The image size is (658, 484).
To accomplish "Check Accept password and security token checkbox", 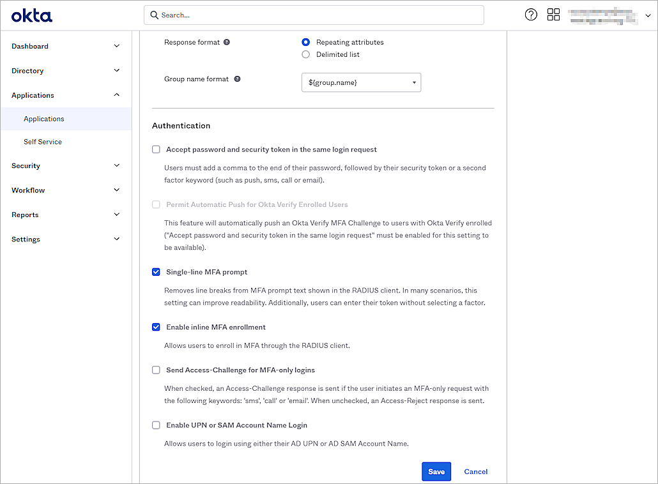I will click(156, 149).
